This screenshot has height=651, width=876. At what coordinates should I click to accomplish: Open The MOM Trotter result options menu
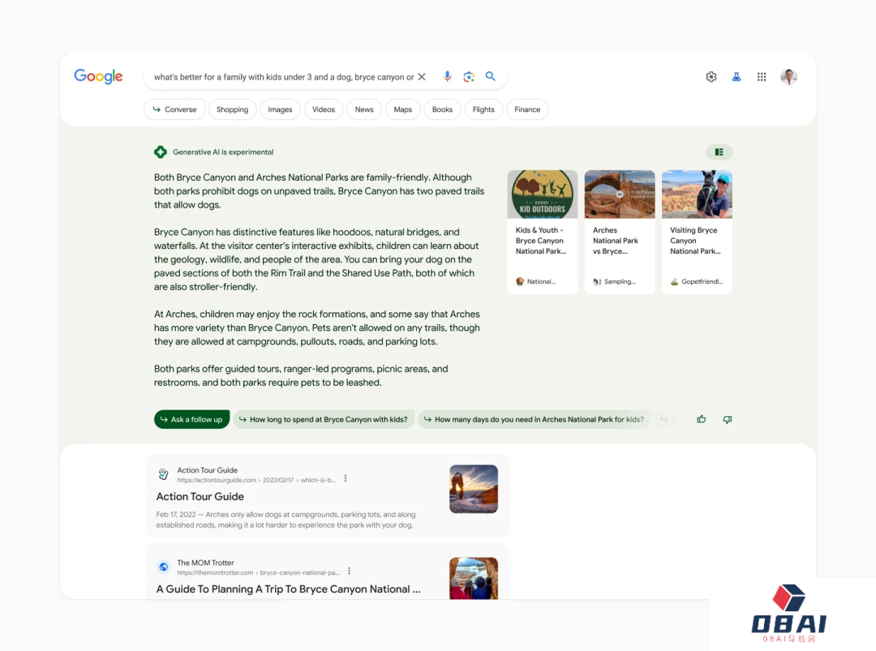pyautogui.click(x=349, y=571)
